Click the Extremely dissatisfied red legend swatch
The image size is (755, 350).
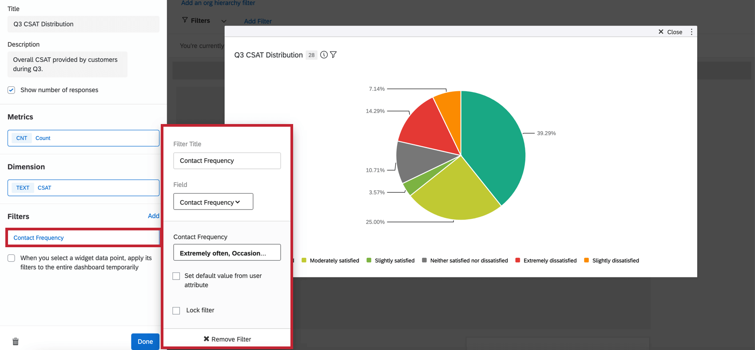point(518,261)
